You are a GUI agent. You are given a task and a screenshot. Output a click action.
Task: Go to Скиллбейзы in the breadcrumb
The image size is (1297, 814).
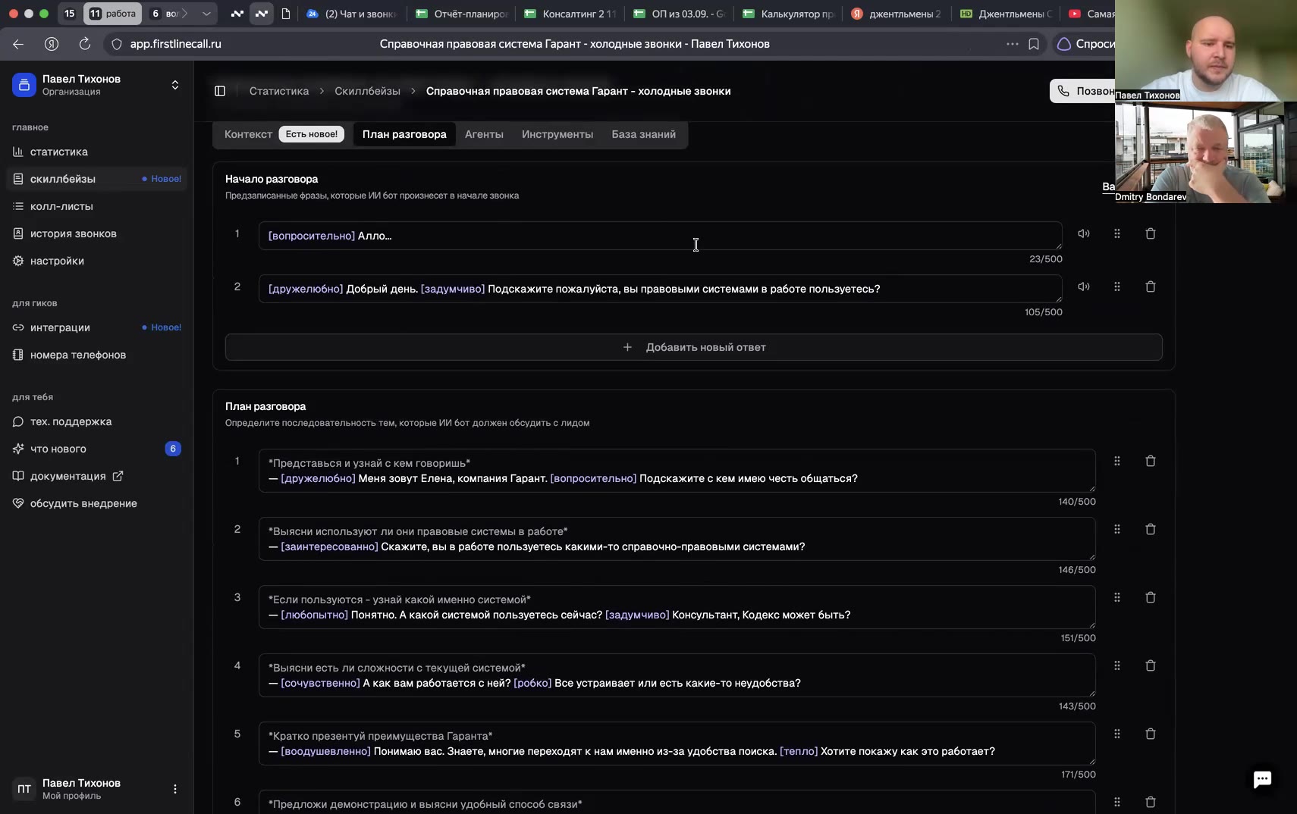pos(368,91)
